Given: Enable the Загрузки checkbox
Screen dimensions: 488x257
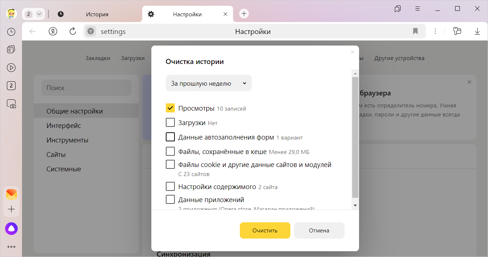Looking at the screenshot, I should coord(170,123).
